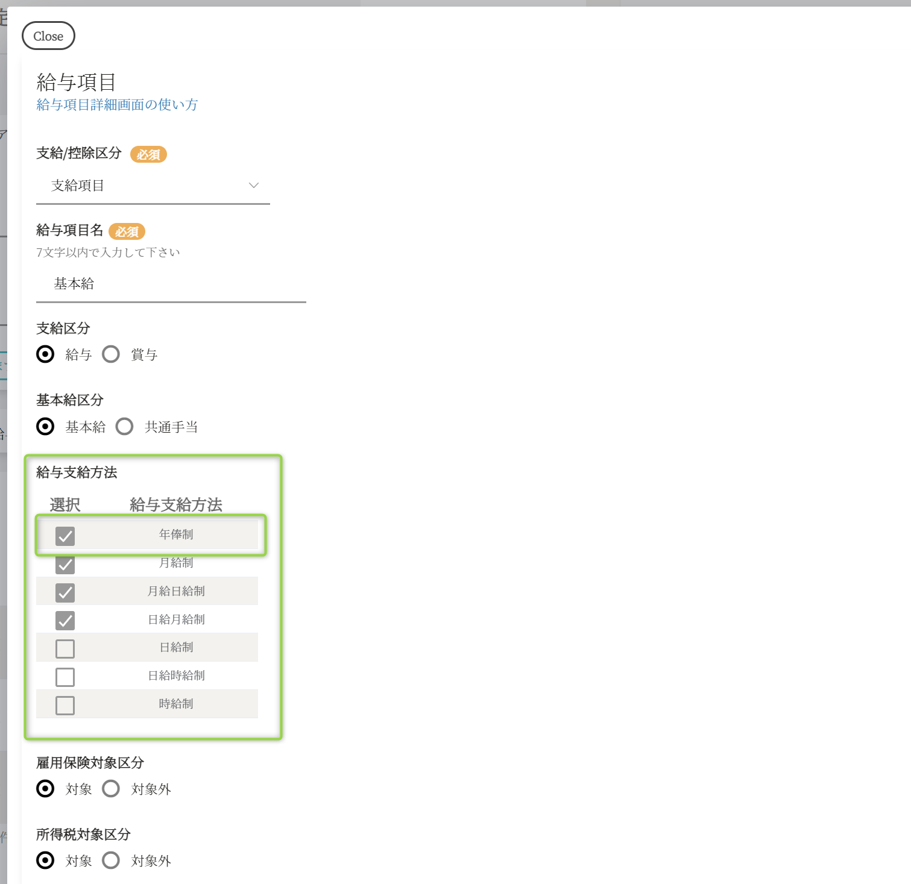Tick the 時給制 checkbox
Image resolution: width=911 pixels, height=884 pixels.
tap(65, 705)
